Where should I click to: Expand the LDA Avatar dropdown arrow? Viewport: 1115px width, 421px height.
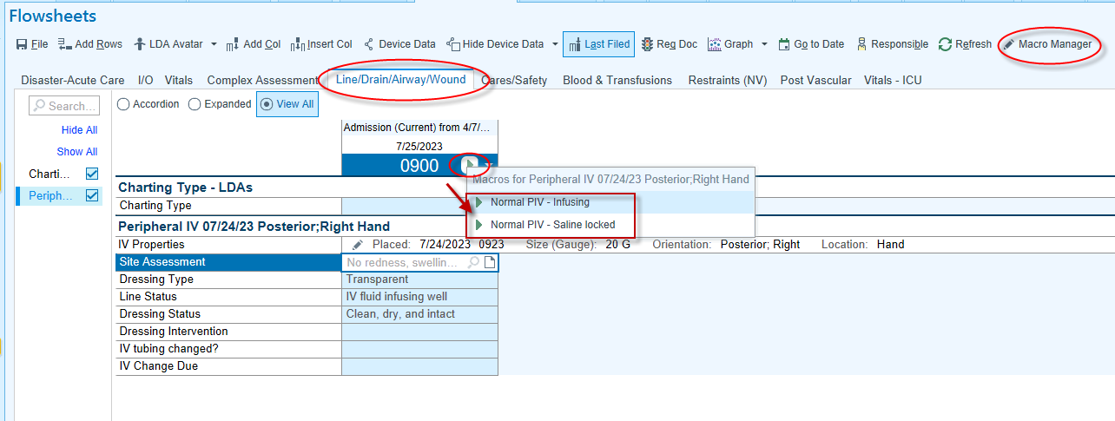pyautogui.click(x=214, y=44)
